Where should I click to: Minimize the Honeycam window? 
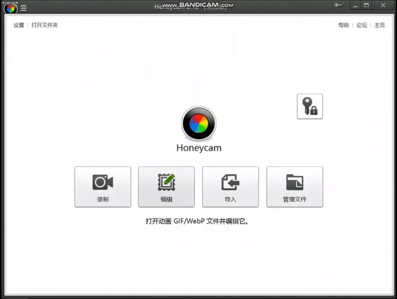[355, 5]
